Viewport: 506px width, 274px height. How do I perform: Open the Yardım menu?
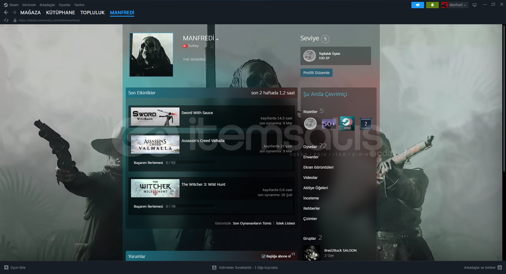[x=79, y=5]
